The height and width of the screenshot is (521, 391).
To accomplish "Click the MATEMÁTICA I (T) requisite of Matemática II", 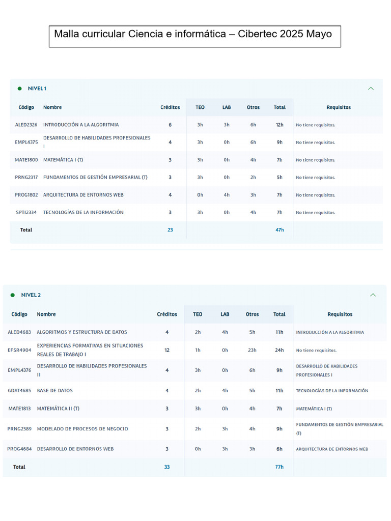I will [x=314, y=409].
